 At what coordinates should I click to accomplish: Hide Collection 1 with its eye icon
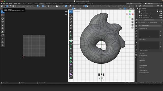point(159,12)
